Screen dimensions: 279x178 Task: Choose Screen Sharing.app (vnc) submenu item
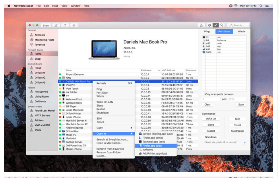point(156,134)
